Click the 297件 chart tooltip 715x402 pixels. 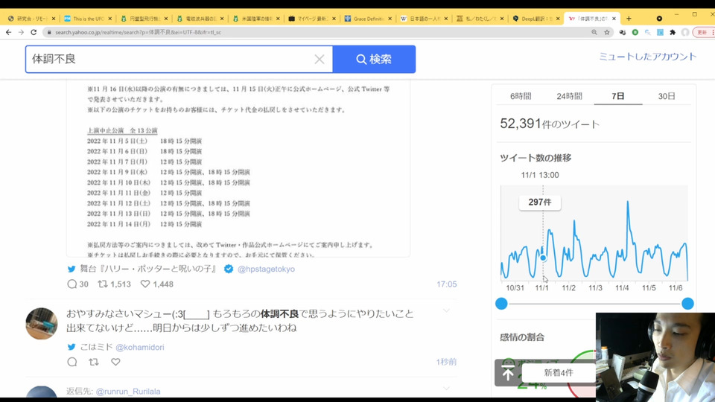pyautogui.click(x=540, y=202)
